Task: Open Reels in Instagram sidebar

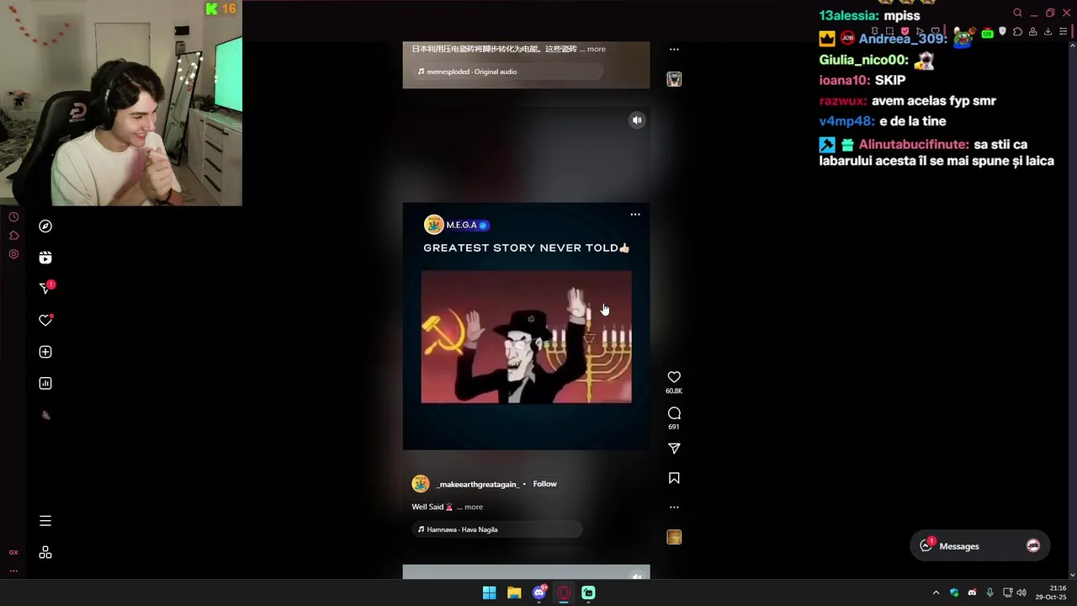Action: point(45,258)
